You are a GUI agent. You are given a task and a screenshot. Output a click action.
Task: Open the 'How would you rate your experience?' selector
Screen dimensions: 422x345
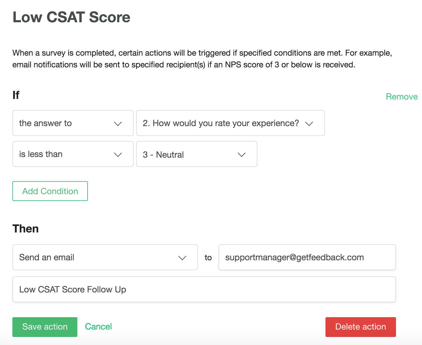[x=221, y=123]
